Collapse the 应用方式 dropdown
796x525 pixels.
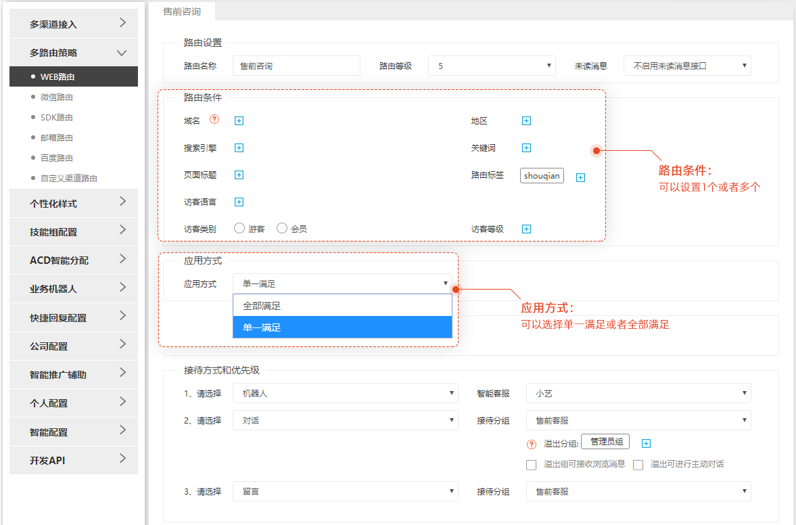pyautogui.click(x=343, y=284)
